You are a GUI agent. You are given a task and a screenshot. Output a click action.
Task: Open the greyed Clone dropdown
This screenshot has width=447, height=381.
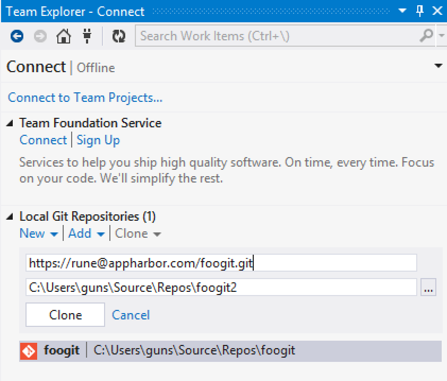138,233
